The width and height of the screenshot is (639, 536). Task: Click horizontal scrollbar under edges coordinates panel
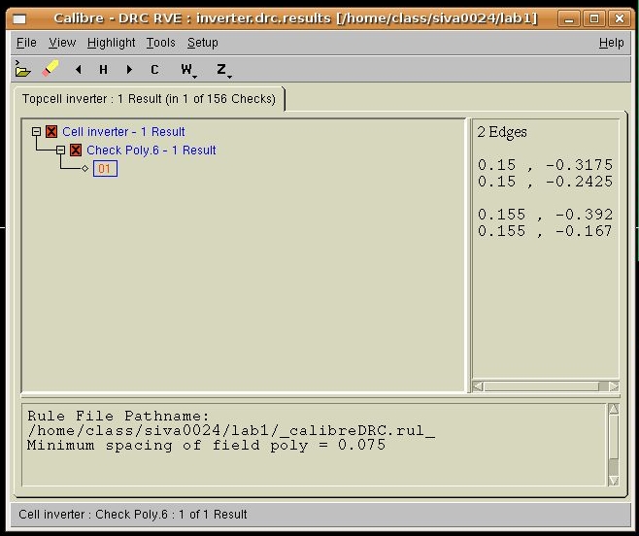point(544,386)
